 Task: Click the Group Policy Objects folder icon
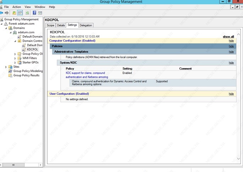click(x=20, y=54)
